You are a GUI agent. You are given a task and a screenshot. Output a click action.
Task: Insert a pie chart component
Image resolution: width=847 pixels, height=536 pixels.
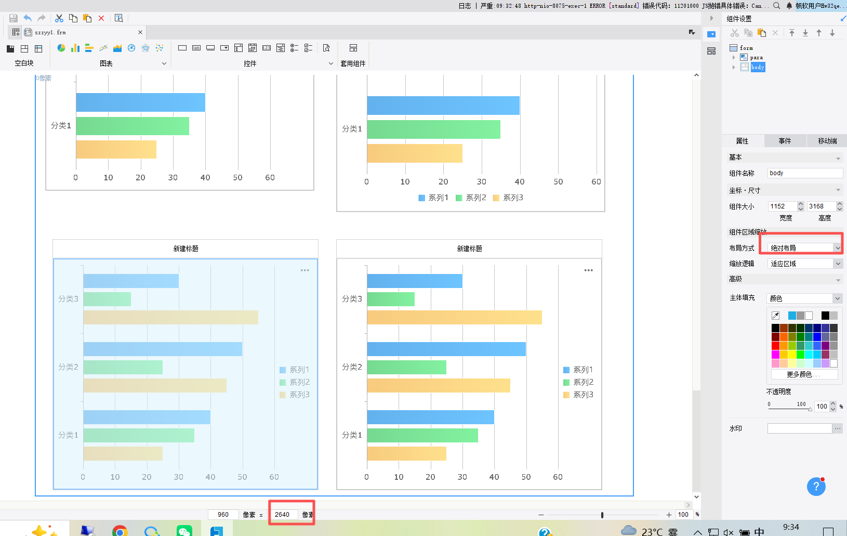[x=61, y=48]
